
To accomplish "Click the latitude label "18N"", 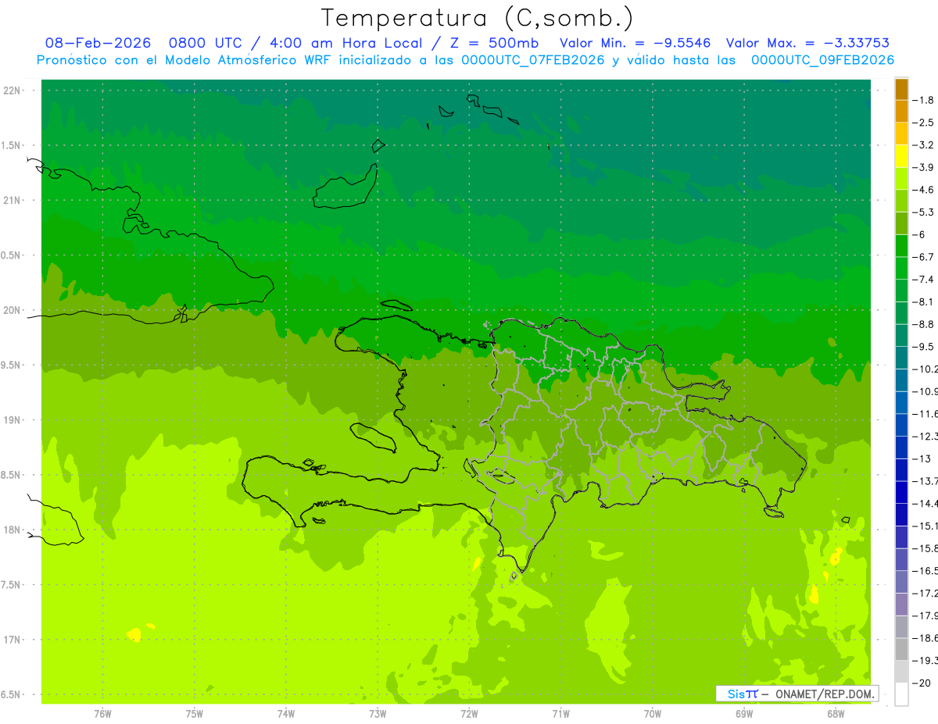I will pos(13,530).
